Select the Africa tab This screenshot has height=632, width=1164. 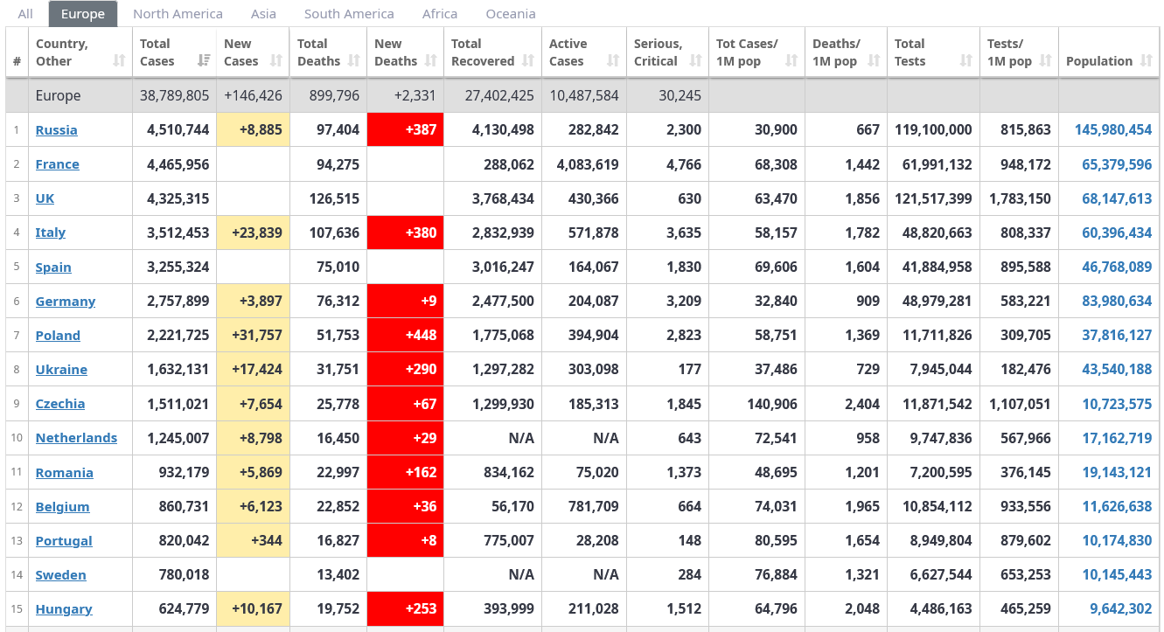click(440, 14)
